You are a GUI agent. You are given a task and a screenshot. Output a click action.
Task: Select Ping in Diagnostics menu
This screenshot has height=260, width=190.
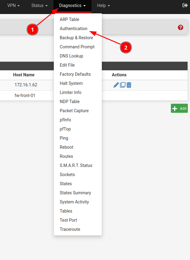tap(64, 138)
